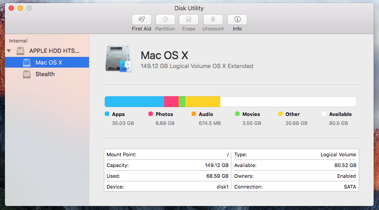
Task: Click the green Movies segment of storage bar
Action: click(x=182, y=102)
